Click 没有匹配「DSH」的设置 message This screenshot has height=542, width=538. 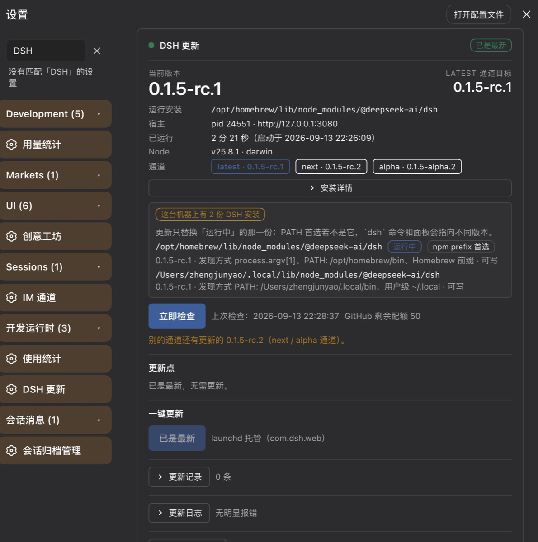tap(51, 77)
